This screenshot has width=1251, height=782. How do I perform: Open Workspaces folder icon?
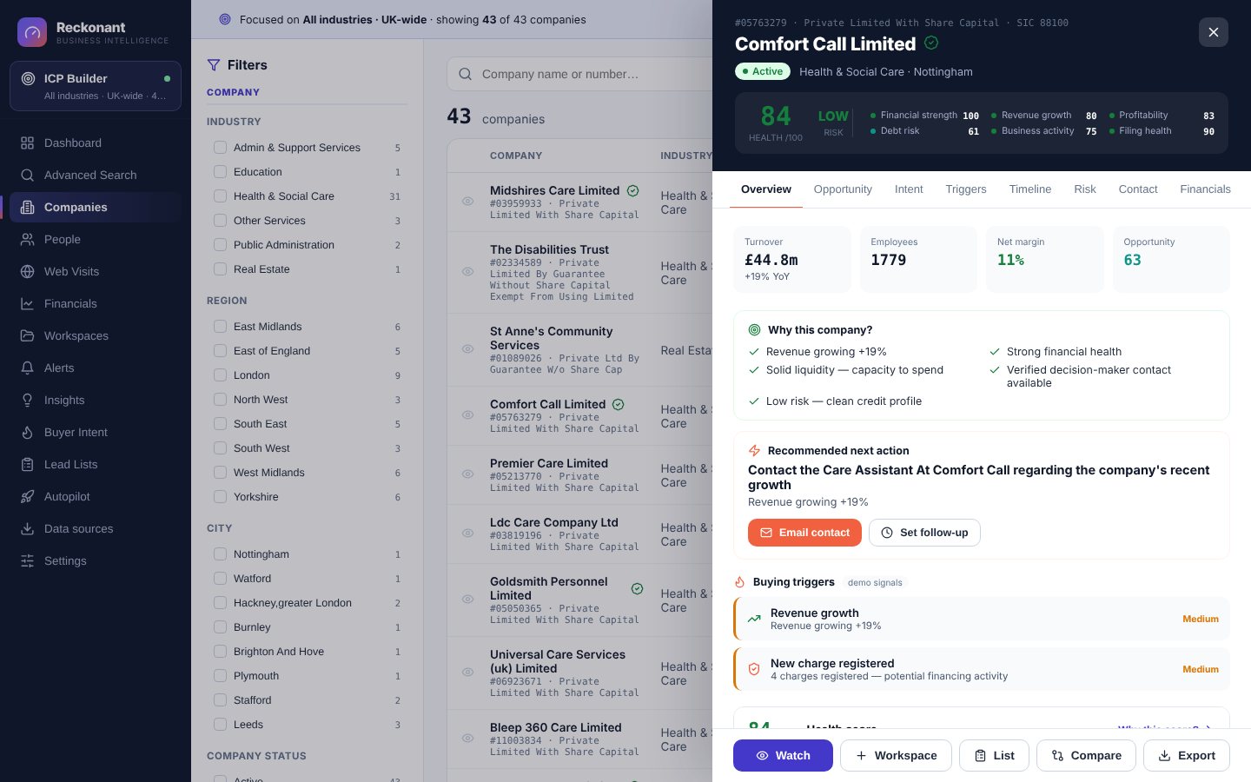click(27, 335)
